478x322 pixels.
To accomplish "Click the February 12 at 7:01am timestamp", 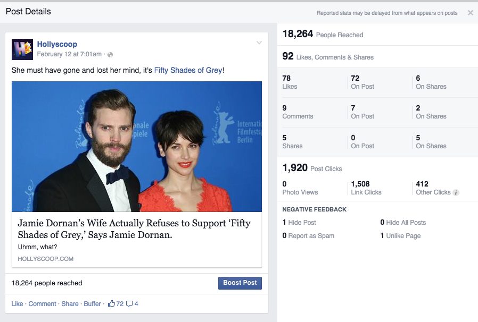I will (69, 54).
